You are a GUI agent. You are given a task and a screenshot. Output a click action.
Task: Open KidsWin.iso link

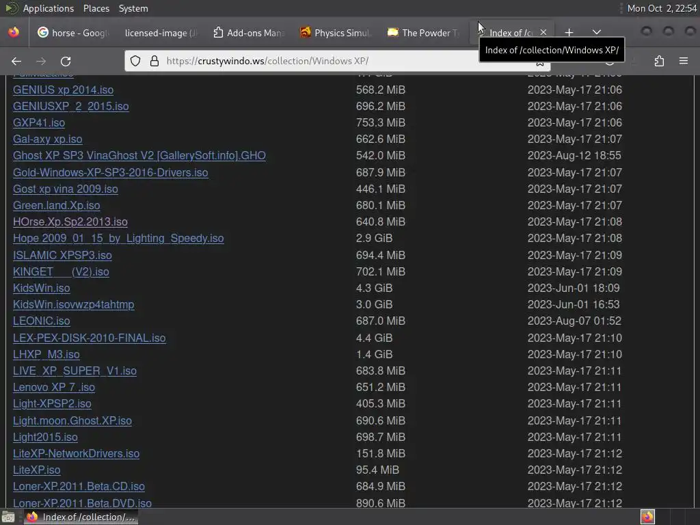click(41, 288)
